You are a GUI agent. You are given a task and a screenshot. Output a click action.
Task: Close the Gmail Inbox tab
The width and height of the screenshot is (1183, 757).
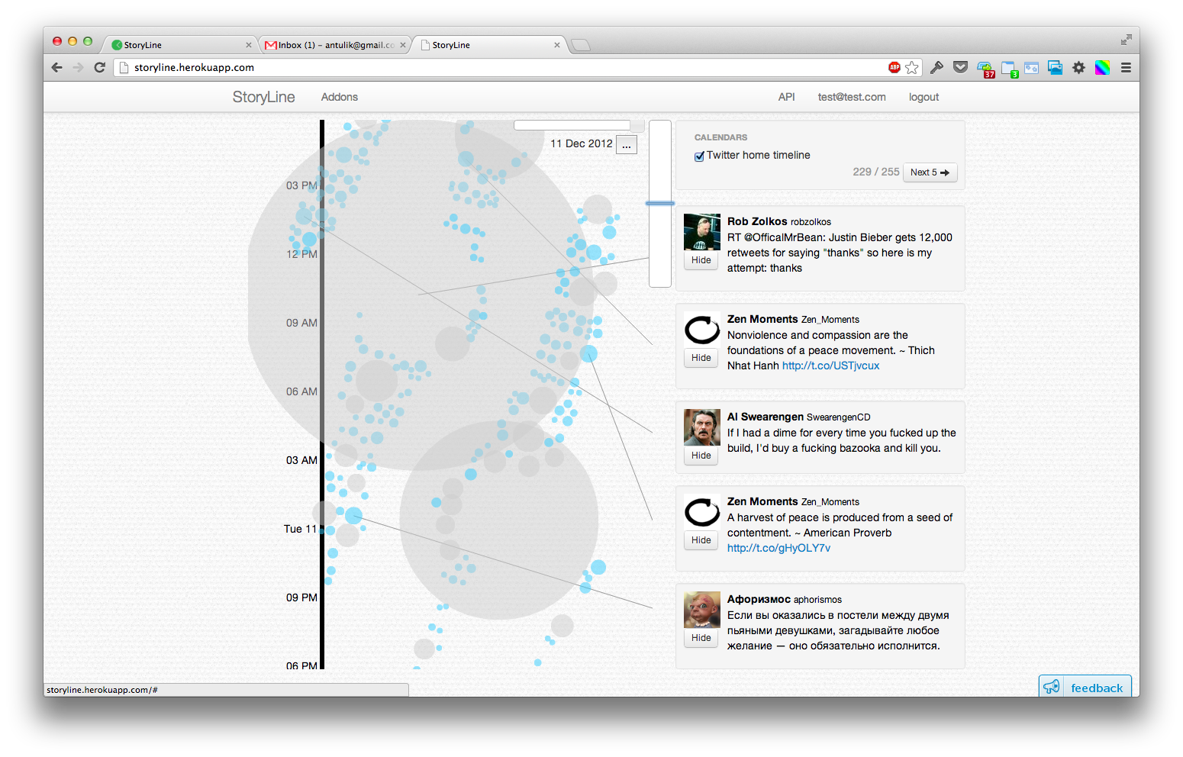[x=402, y=45]
